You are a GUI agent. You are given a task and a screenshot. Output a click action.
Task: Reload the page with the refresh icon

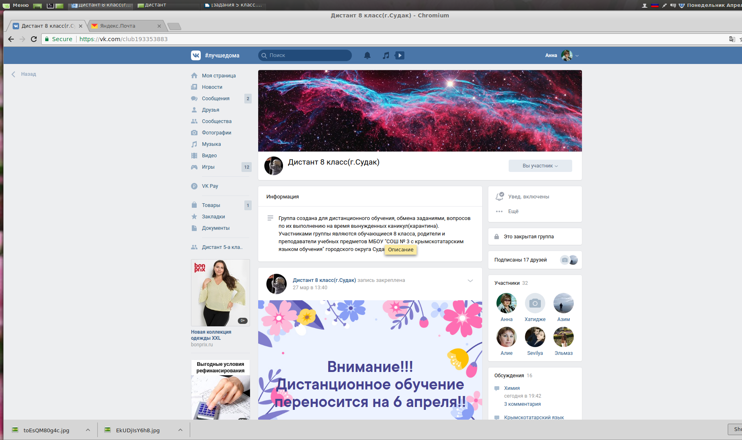point(34,39)
